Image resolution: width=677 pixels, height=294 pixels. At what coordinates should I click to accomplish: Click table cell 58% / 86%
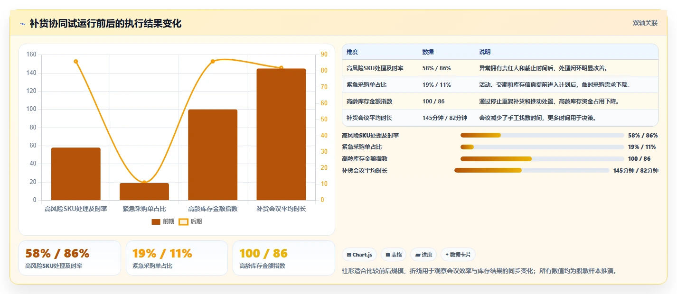click(x=437, y=68)
